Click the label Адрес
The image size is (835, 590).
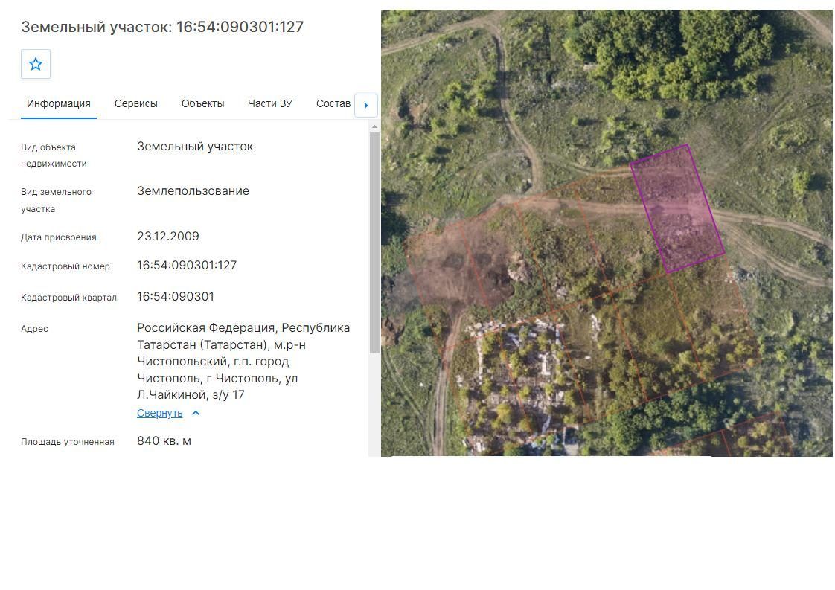click(x=35, y=329)
